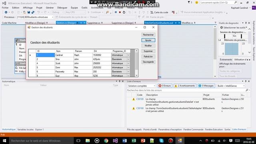Click the single Save disk icon
The width and height of the screenshot is (256, 144).
[29, 12]
